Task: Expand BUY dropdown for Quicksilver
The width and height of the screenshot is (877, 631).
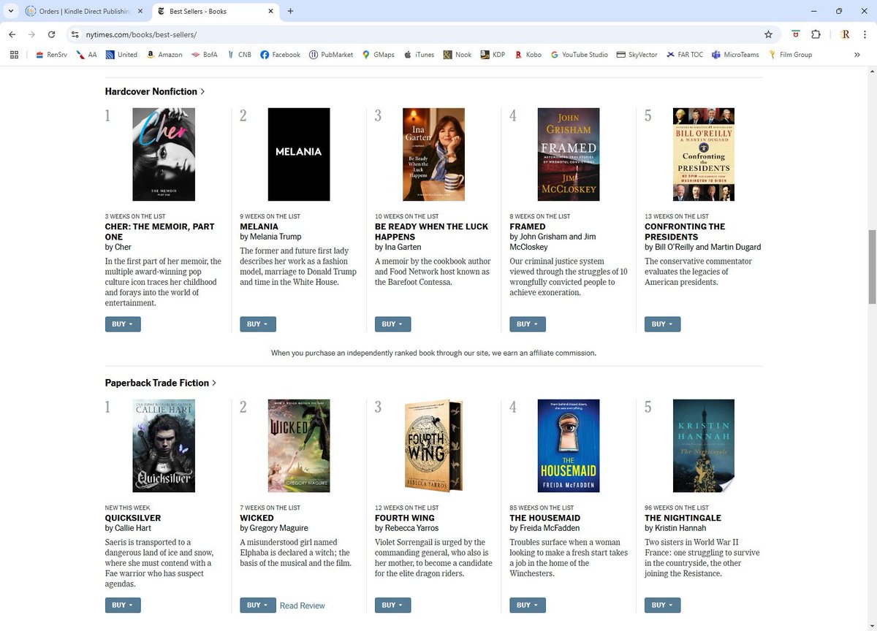Action: tap(123, 605)
